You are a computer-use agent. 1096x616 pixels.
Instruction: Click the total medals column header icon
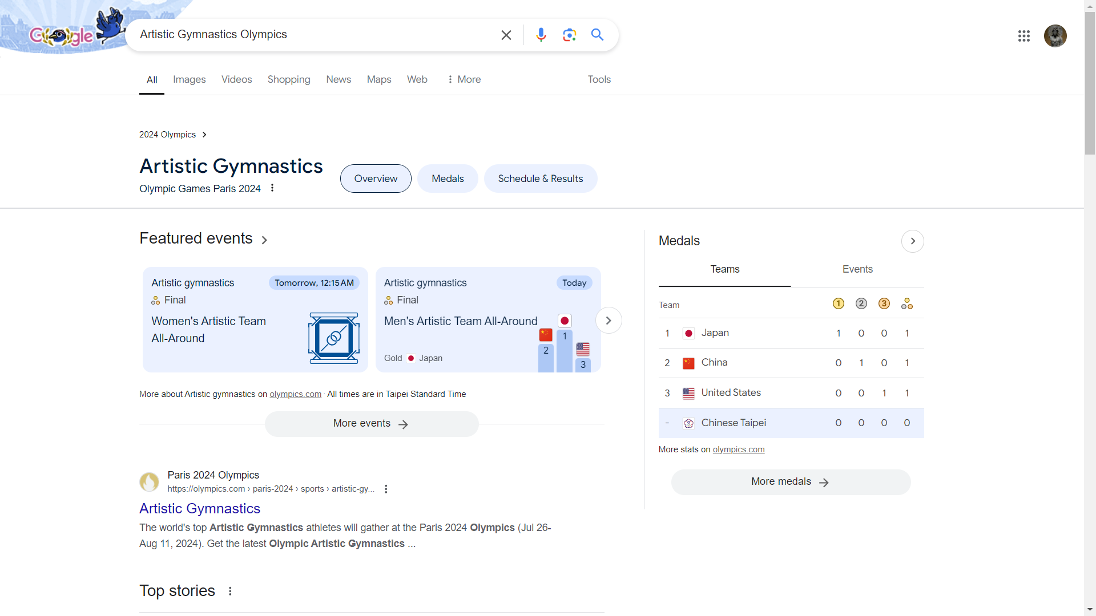[x=906, y=303]
